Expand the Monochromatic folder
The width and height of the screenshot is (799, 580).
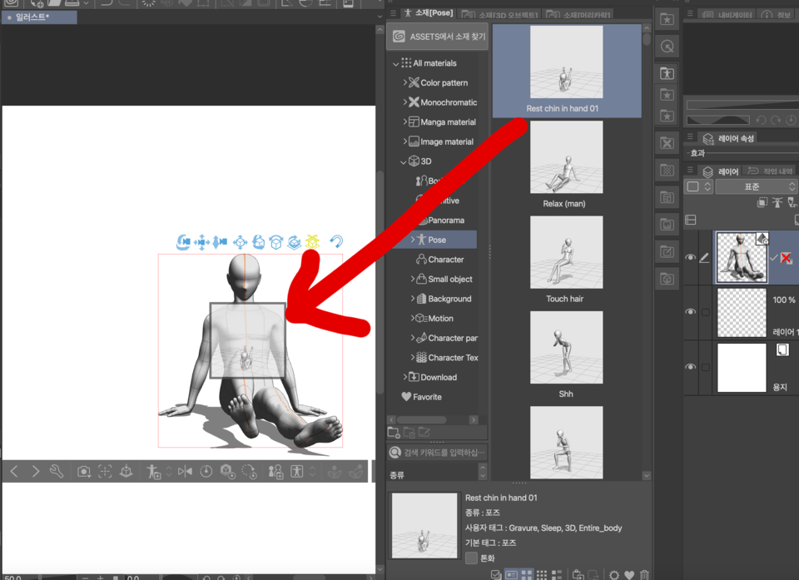pyautogui.click(x=405, y=102)
